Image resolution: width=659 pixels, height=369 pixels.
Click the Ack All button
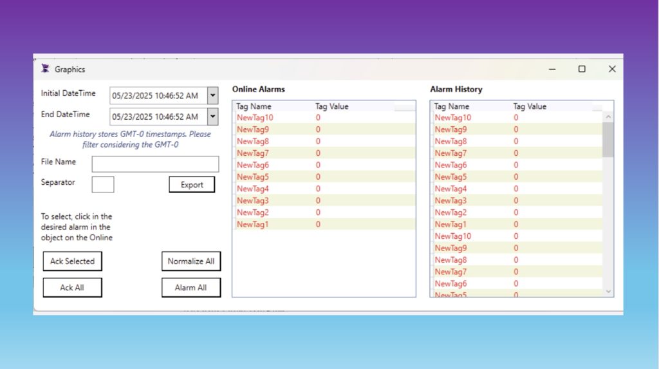[x=72, y=287]
